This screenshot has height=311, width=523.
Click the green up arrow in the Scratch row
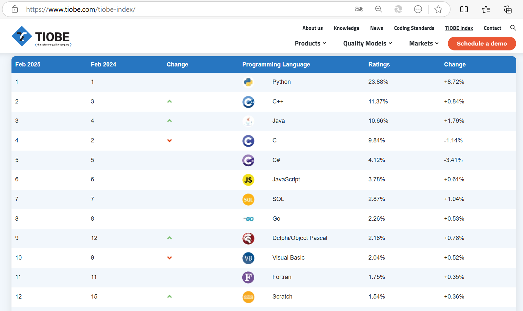point(170,297)
